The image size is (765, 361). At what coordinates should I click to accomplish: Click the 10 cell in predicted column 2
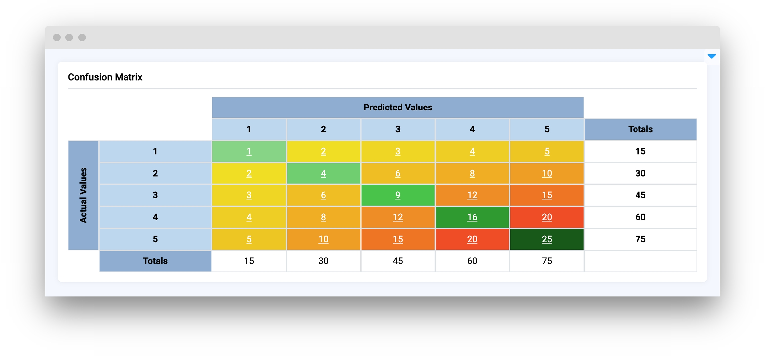323,239
